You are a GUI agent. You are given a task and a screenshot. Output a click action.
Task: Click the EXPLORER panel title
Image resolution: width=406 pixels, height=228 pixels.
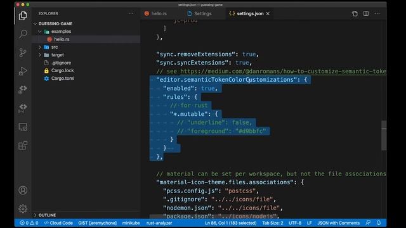(48, 13)
